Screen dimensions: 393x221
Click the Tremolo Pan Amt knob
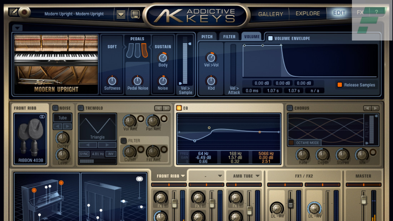pos(153,121)
